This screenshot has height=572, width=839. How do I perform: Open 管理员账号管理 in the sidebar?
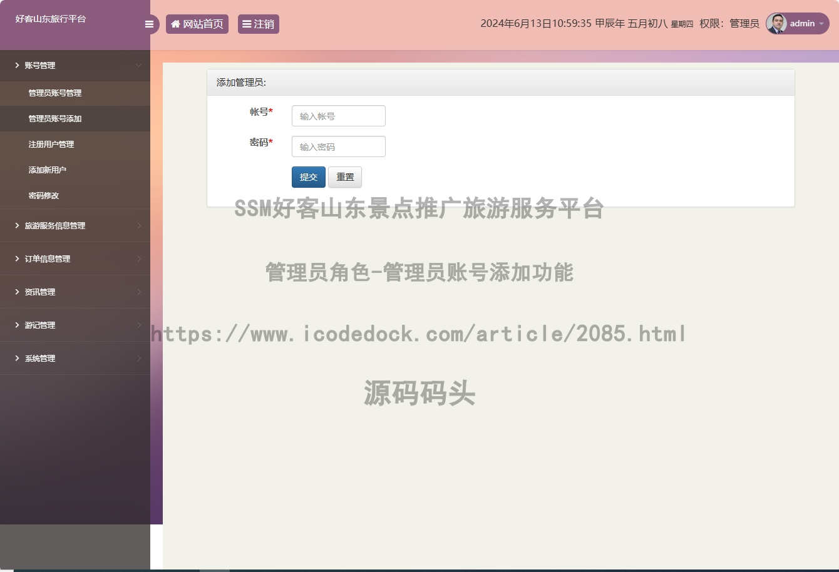(x=75, y=93)
